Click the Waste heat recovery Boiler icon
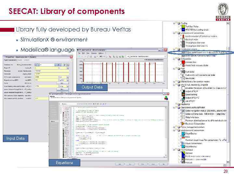 tap(183, 65)
